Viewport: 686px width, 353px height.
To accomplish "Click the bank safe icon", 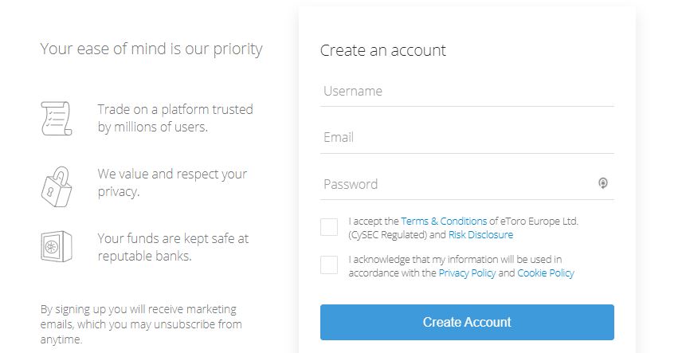I will (57, 246).
